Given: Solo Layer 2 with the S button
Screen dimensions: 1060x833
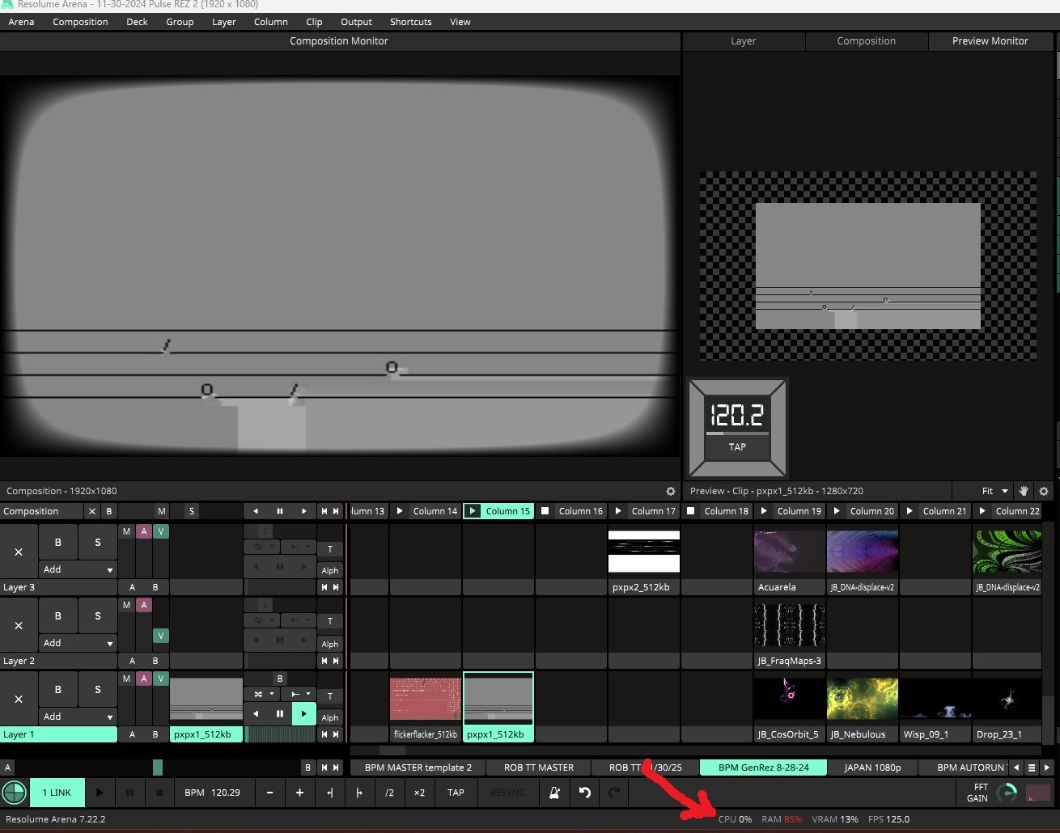Looking at the screenshot, I should (x=98, y=615).
